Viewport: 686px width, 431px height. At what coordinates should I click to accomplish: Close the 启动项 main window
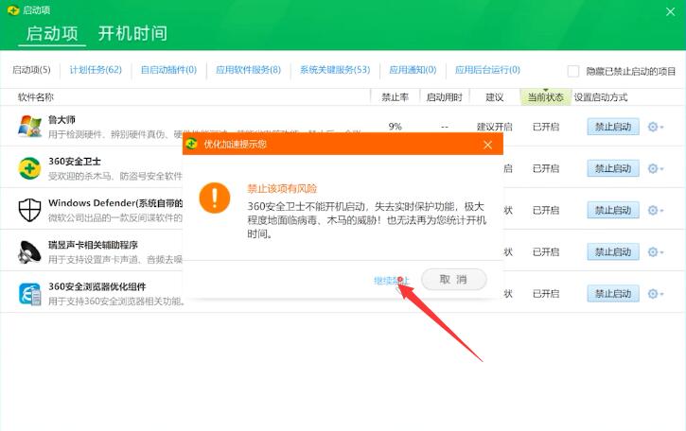pyautogui.click(x=670, y=11)
